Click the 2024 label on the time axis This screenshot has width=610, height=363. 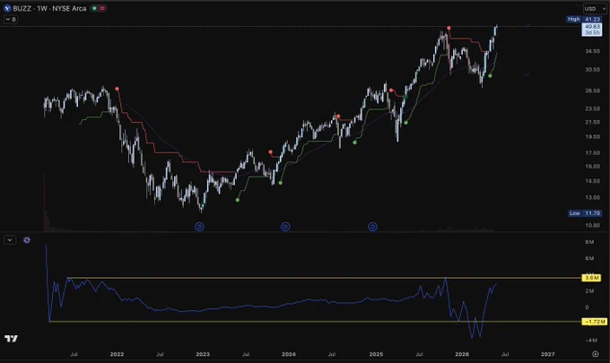click(289, 354)
